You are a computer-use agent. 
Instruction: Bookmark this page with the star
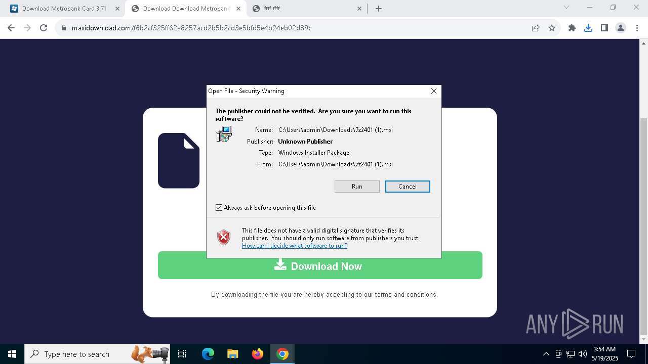552,28
